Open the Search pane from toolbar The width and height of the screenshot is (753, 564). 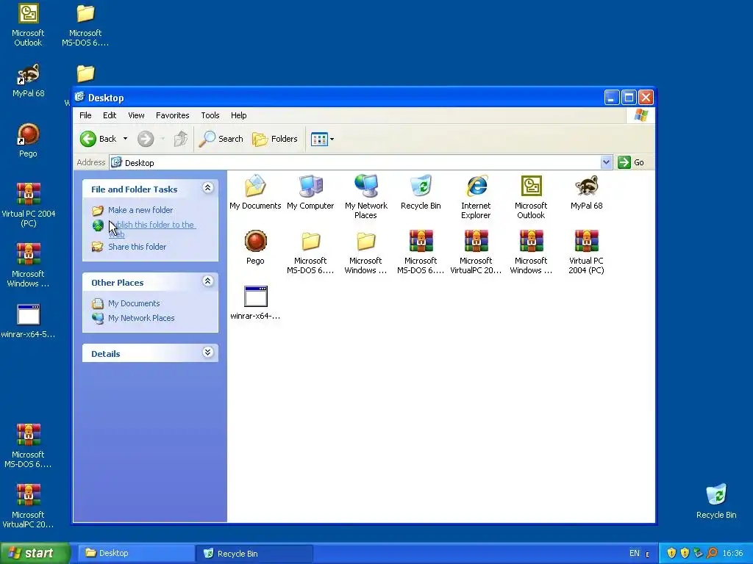pyautogui.click(x=221, y=139)
